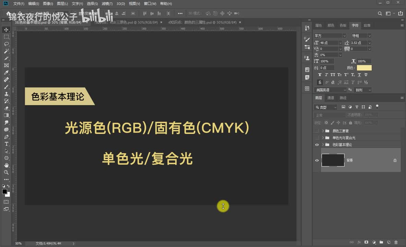The height and width of the screenshot is (247, 406).
Task: Click the vertical scale 100% field
Action: [327, 61]
